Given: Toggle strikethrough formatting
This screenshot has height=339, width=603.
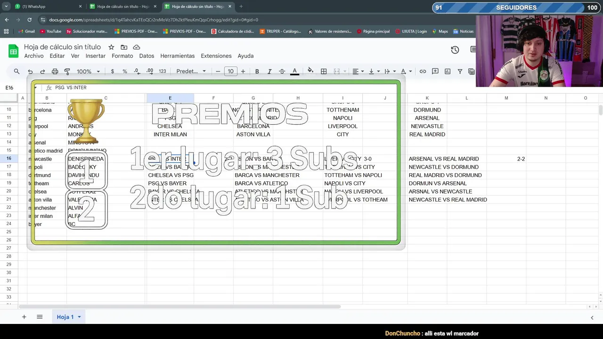Looking at the screenshot, I should coord(282,71).
